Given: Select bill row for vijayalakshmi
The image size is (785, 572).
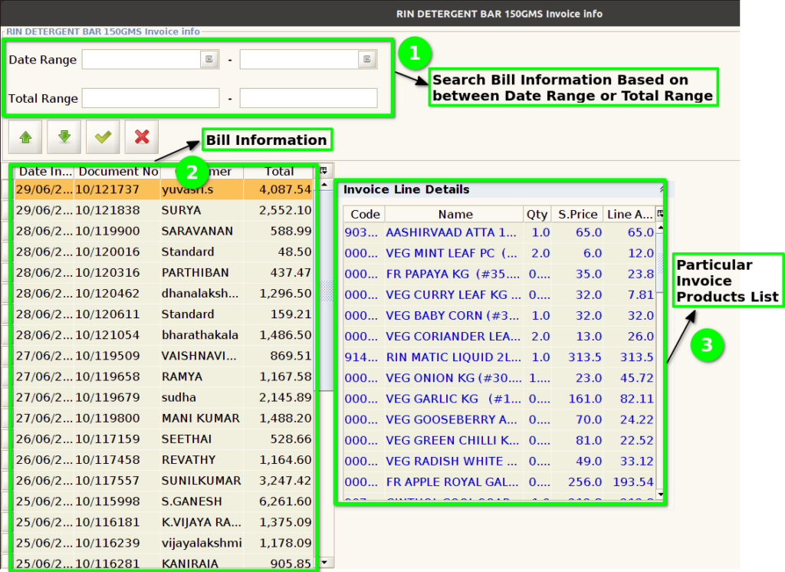Looking at the screenshot, I should click(x=164, y=542).
